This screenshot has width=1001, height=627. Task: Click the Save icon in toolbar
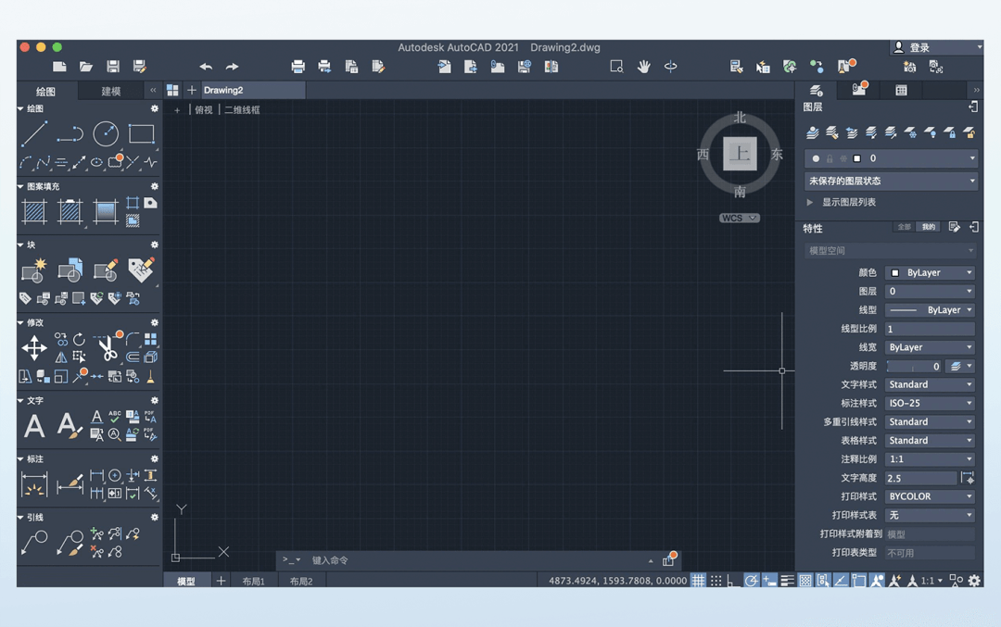[113, 67]
